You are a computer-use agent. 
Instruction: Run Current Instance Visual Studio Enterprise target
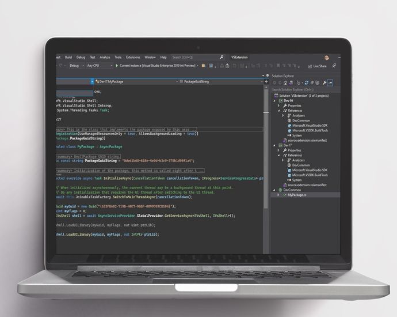pos(157,66)
